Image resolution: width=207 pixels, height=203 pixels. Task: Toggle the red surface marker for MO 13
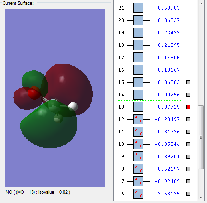188,107
